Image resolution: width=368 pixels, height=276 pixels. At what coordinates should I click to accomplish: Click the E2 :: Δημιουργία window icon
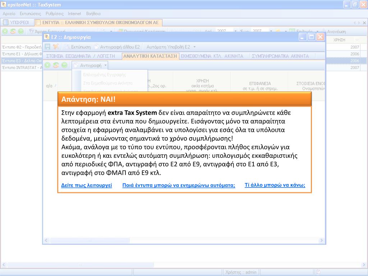click(47, 37)
